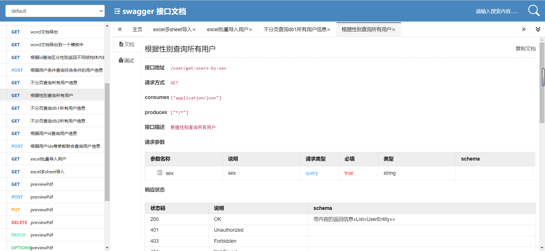This screenshot has height=251, width=545.
Task: Click the string type cell for sex
Action: 417,173
